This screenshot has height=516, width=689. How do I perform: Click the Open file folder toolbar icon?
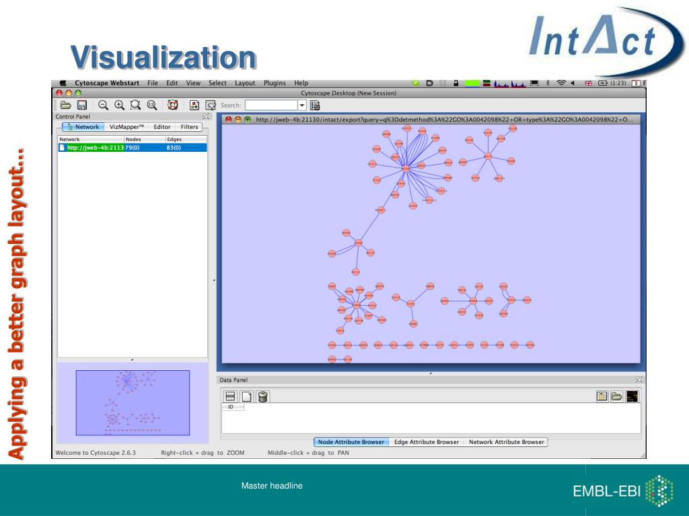(x=65, y=105)
